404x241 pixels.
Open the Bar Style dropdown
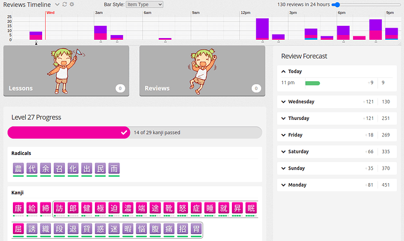click(144, 4)
